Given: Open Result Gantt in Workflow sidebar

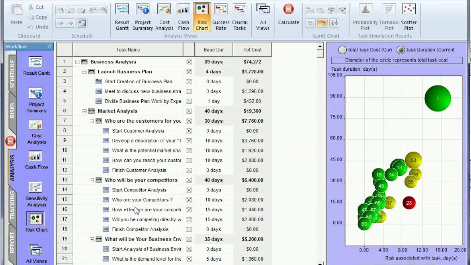Looking at the screenshot, I should pos(36,66).
